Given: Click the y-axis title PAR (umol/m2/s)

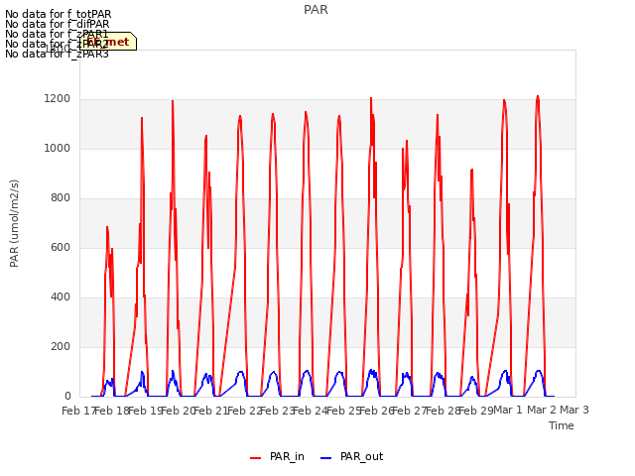Looking at the screenshot, I should [14, 223].
